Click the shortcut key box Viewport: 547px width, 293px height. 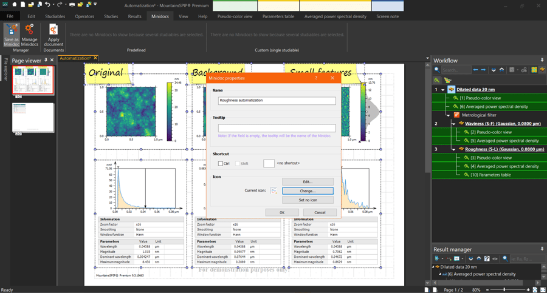point(269,163)
